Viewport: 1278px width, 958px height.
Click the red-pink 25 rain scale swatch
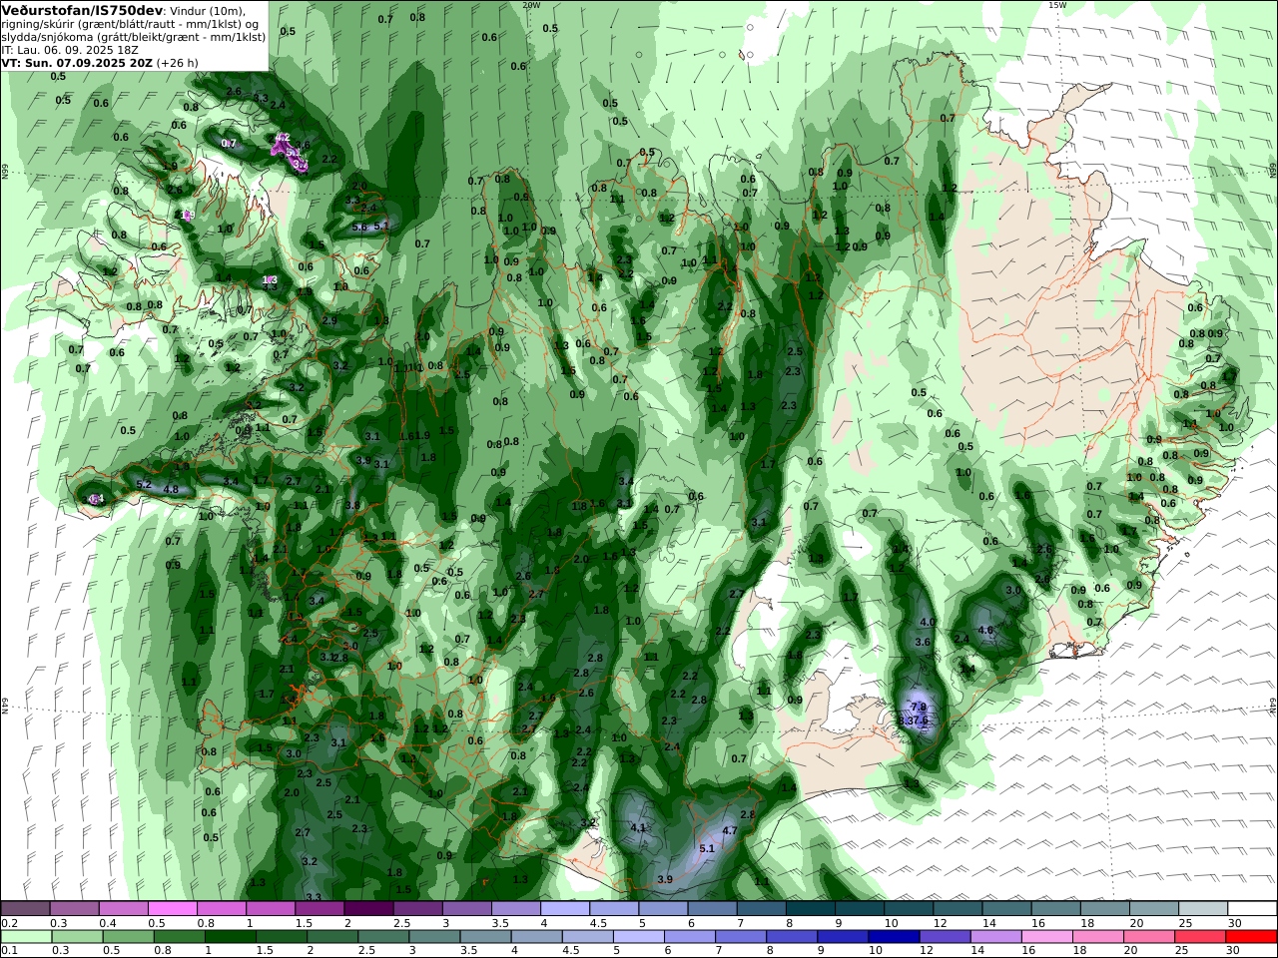click(x=1199, y=937)
